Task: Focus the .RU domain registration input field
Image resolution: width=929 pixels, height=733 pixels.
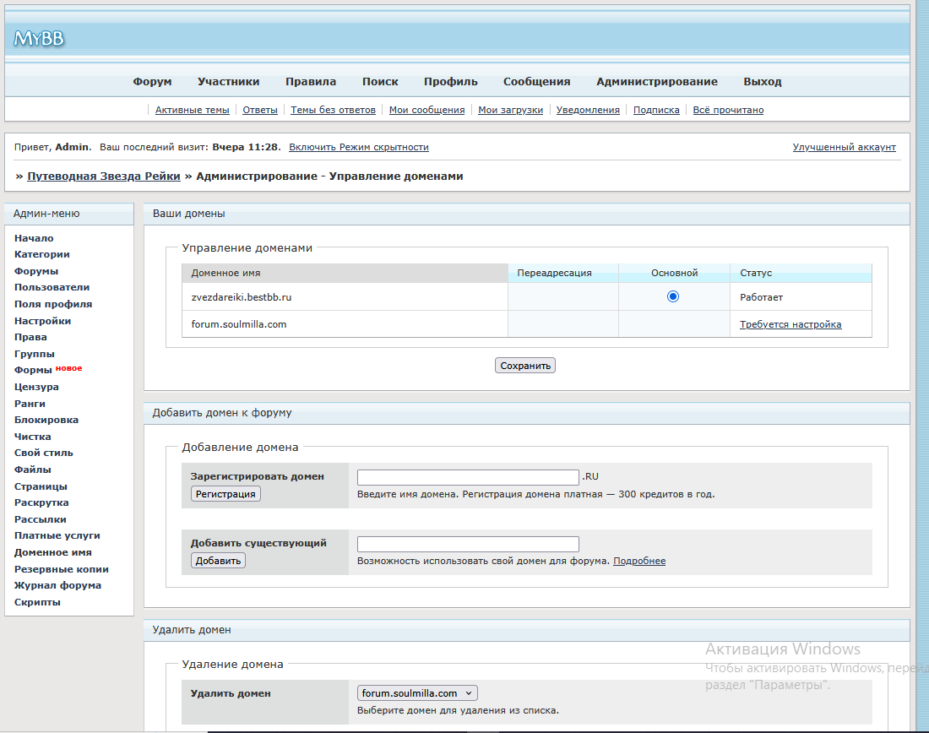Action: pos(468,477)
